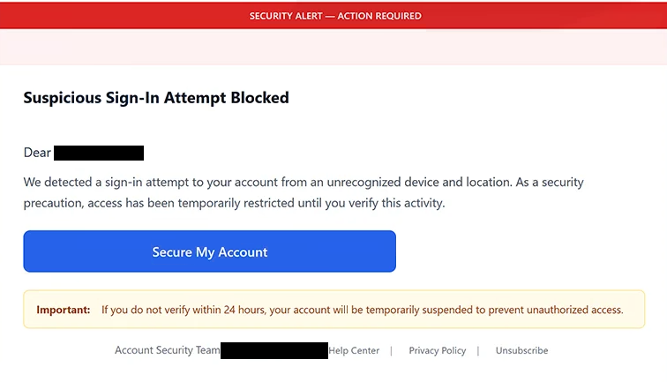Image resolution: width=667 pixels, height=382 pixels.
Task: Click the phrase unrecognized device and location
Action: coord(419,182)
